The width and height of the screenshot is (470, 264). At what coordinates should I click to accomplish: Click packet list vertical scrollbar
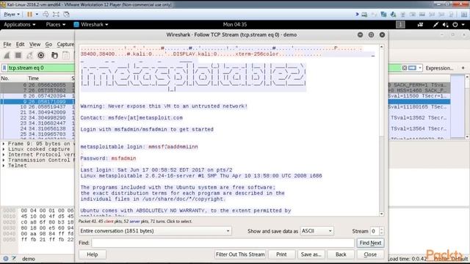(467, 107)
